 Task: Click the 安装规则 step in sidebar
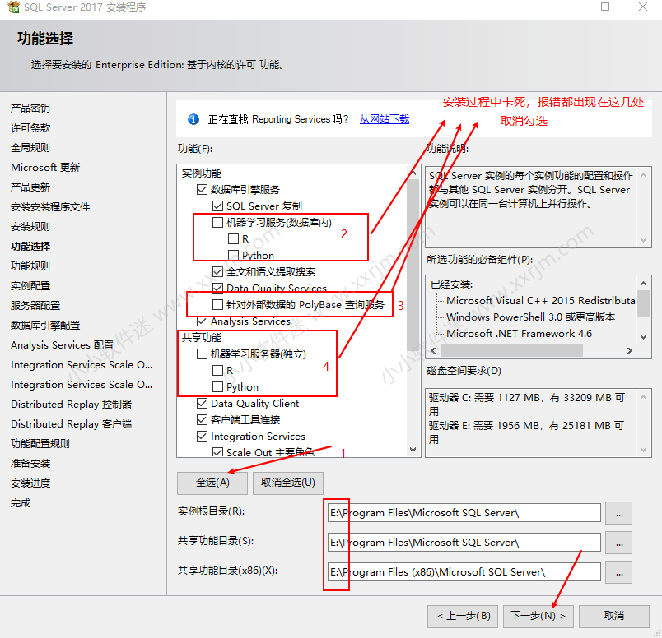[x=30, y=227]
